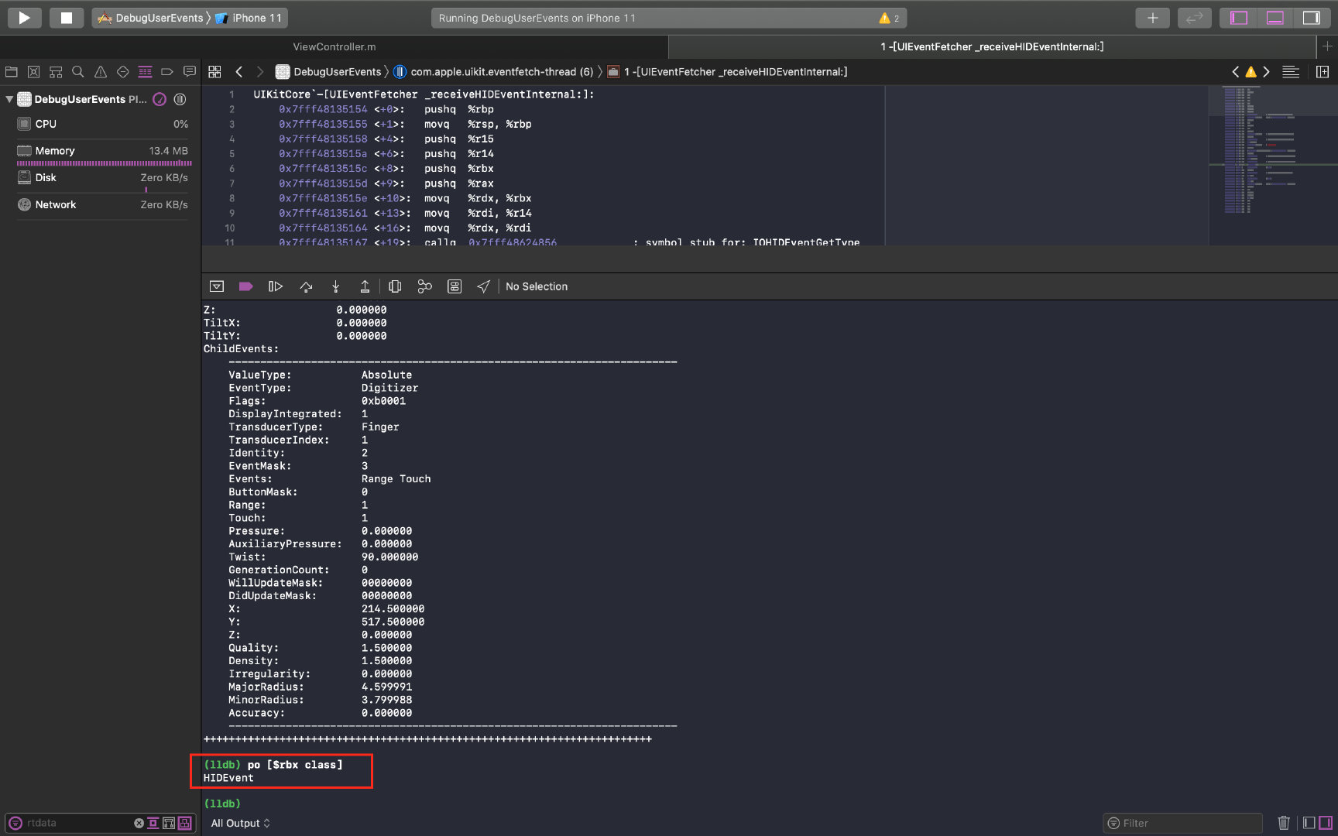Toggle the right inspector panel
Viewport: 1338px width, 836px height.
coord(1311,18)
